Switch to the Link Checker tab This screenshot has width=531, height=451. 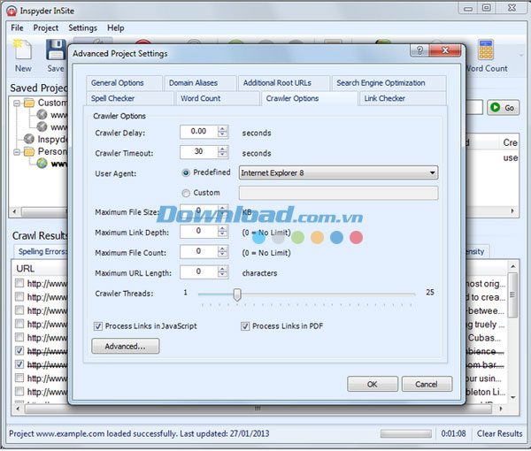point(385,98)
